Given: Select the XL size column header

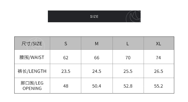Looking at the screenshot, I should [158, 43].
